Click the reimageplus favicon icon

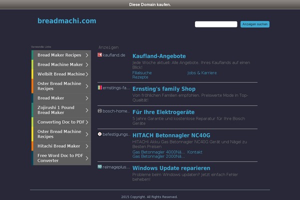tap(99, 166)
